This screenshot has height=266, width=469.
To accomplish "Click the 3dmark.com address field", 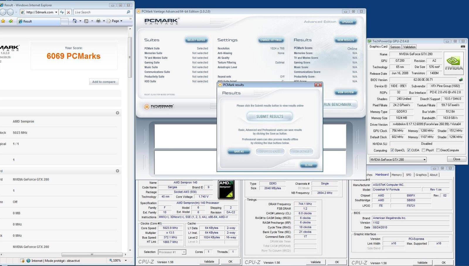I will tap(40, 12).
